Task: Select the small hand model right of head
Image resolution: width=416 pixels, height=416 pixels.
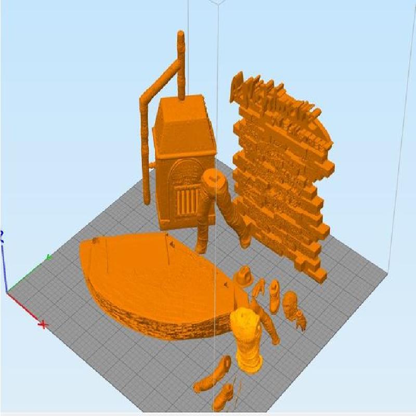Action: (302, 320)
